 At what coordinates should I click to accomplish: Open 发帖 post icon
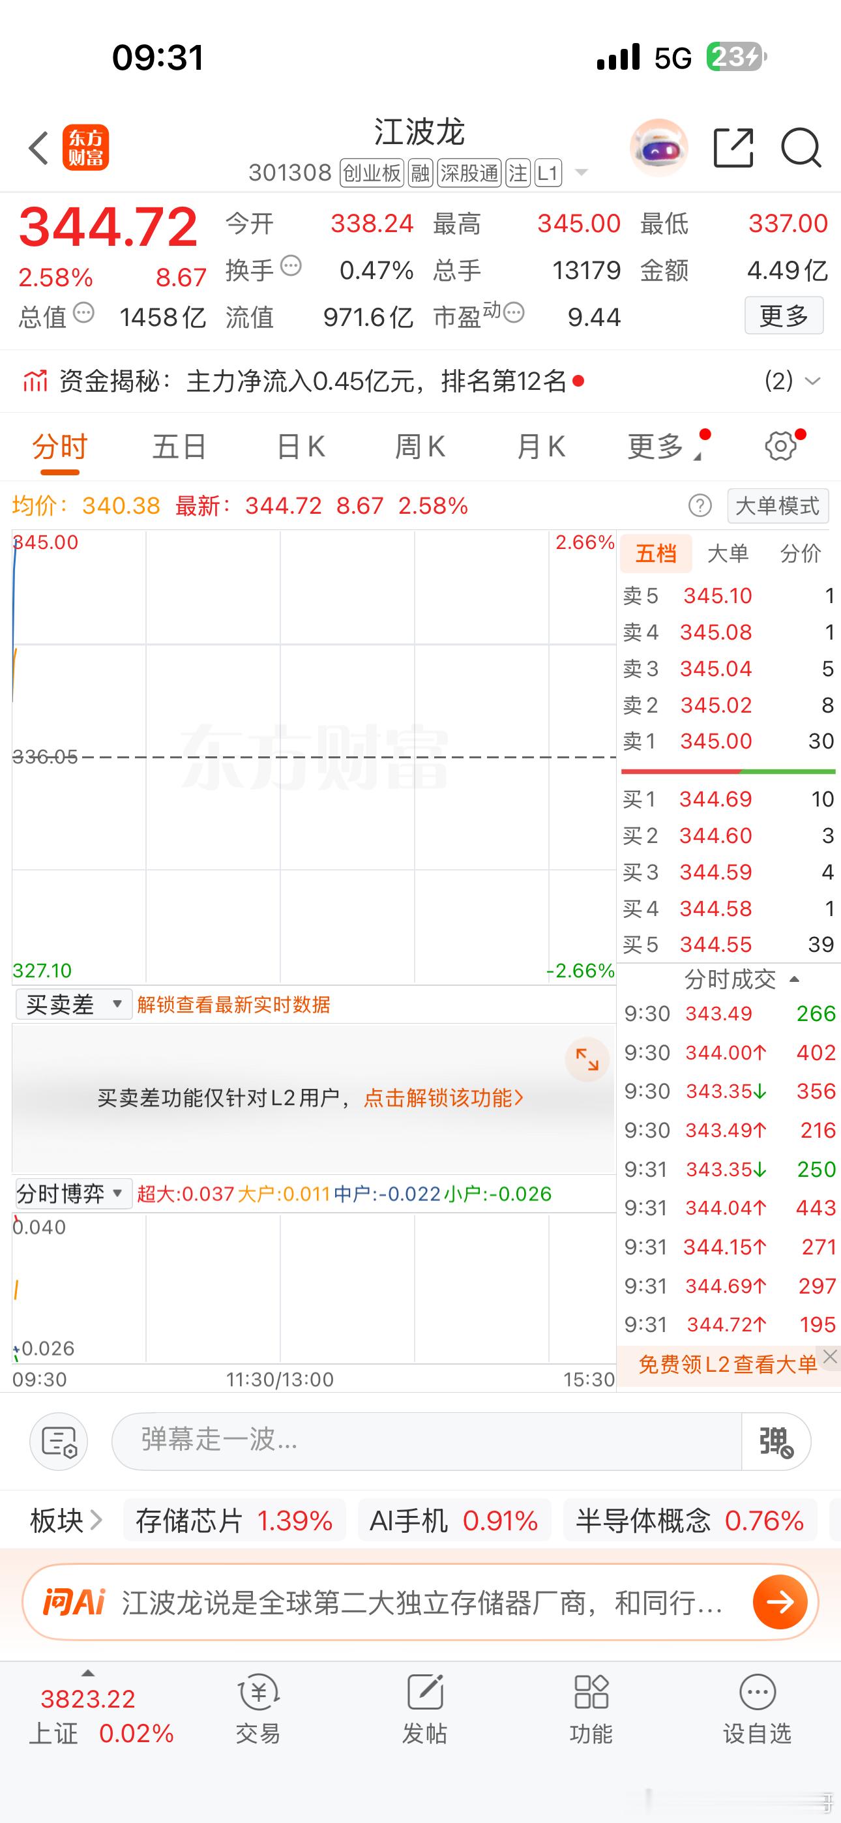tap(425, 1692)
